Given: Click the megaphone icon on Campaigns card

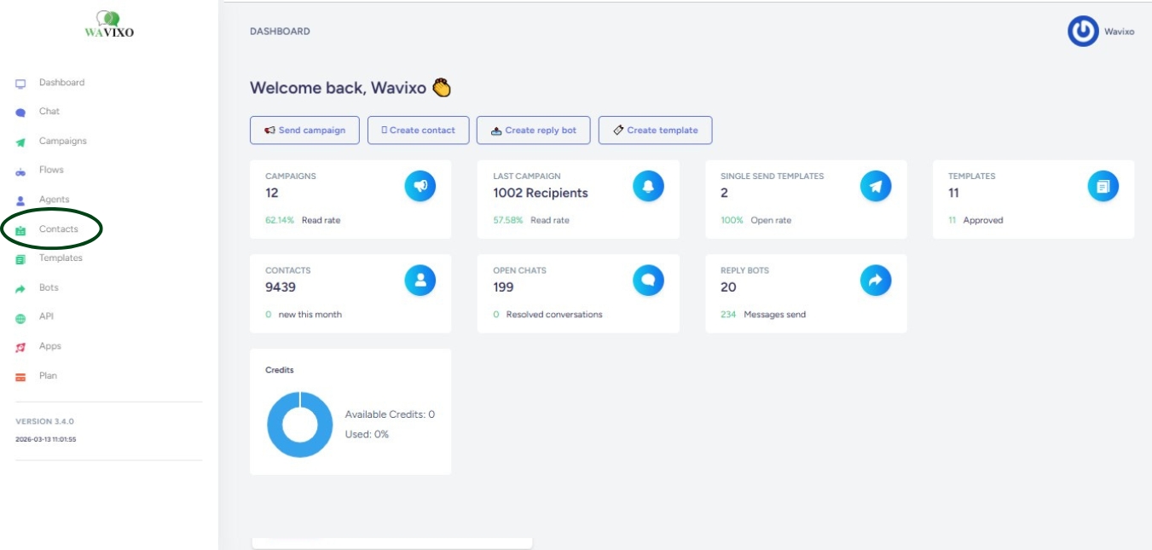Looking at the screenshot, I should coord(420,186).
